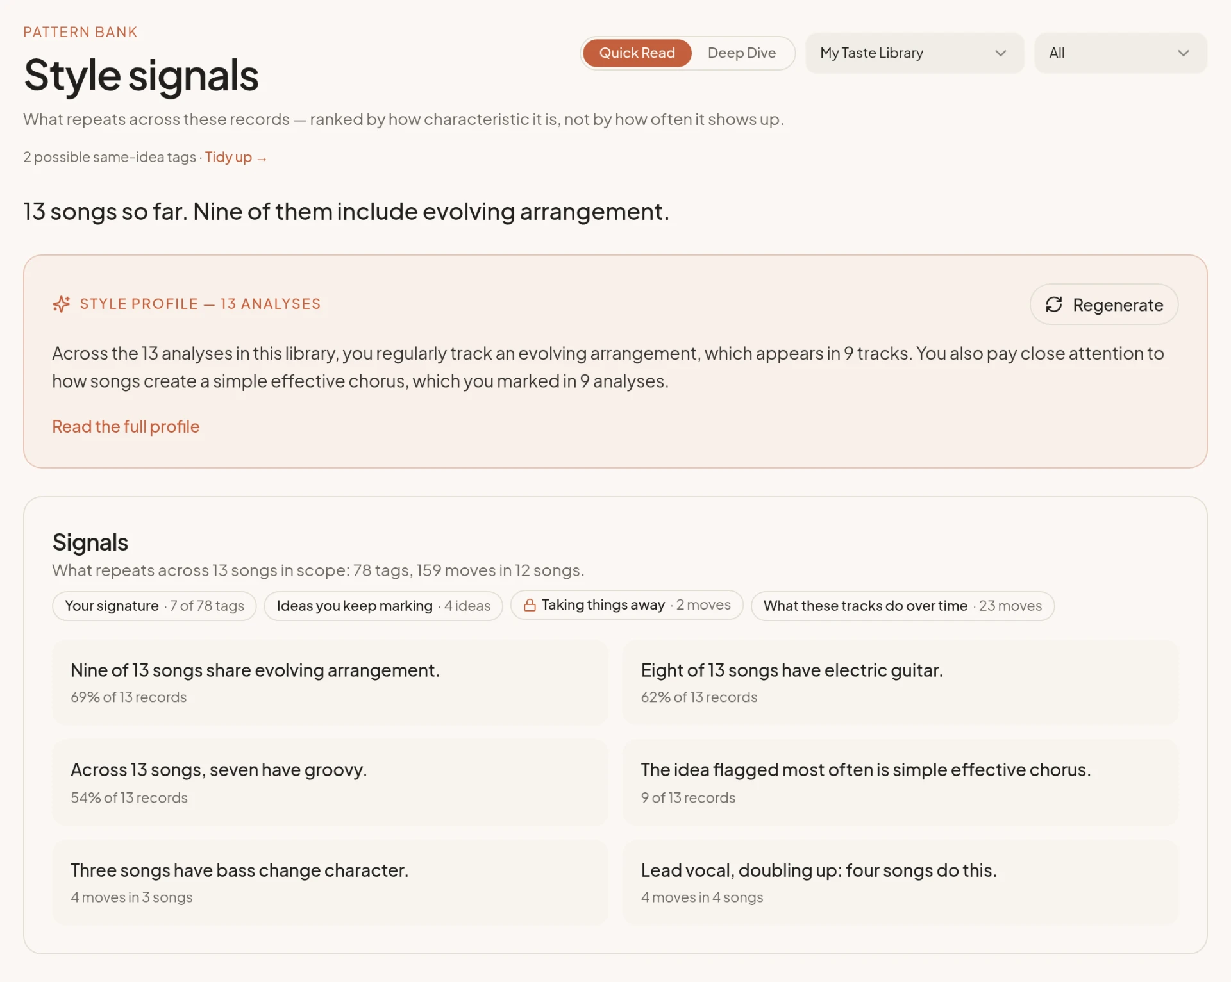
Task: Open the Lead vocal doubling up card
Action: tap(900, 882)
